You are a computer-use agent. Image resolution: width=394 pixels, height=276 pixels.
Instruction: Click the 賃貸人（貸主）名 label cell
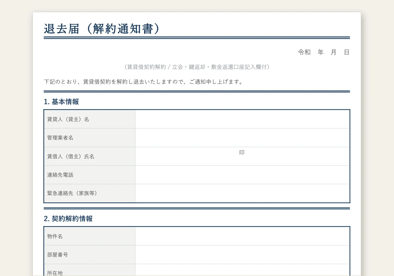(x=90, y=119)
